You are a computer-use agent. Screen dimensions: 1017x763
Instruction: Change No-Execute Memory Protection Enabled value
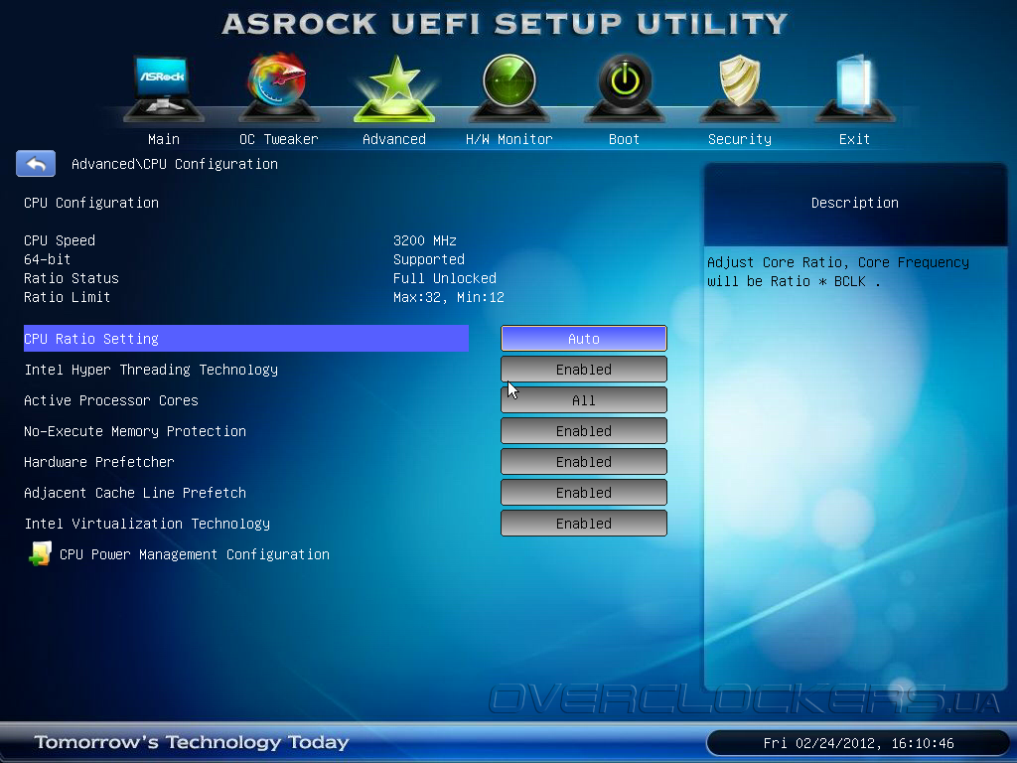pos(584,431)
